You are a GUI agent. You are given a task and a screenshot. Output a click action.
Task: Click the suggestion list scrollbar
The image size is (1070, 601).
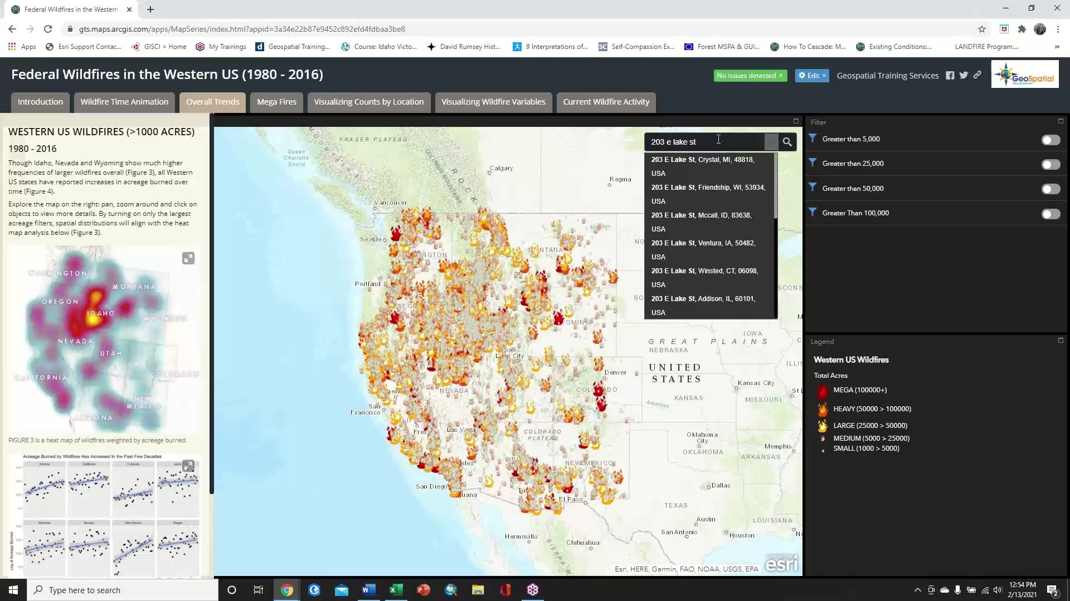[775, 186]
